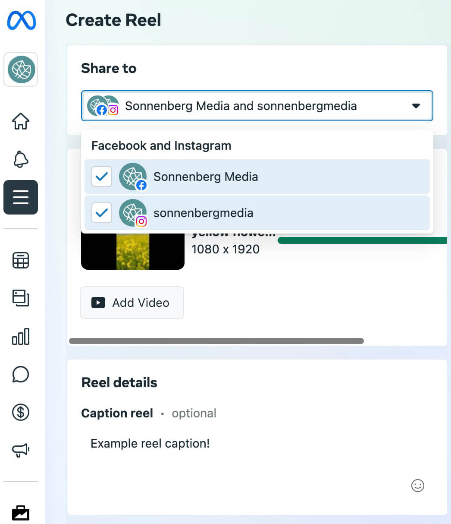The height and width of the screenshot is (524, 451).
Task: Go to Home via house icon
Action: coord(21,121)
